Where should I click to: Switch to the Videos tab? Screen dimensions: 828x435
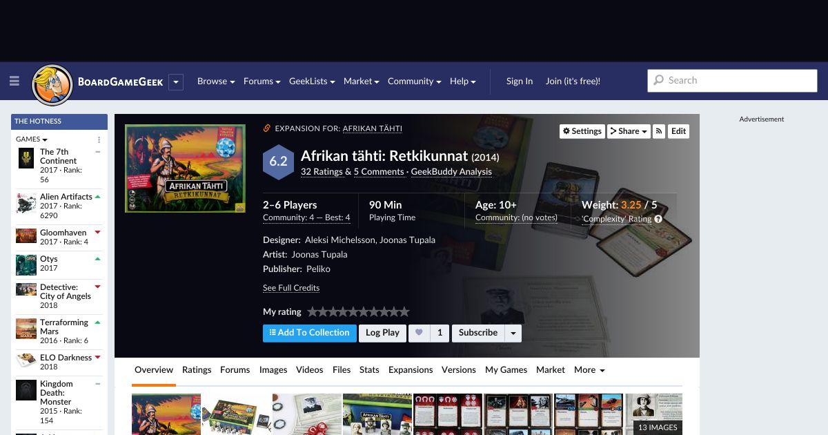pyautogui.click(x=309, y=370)
